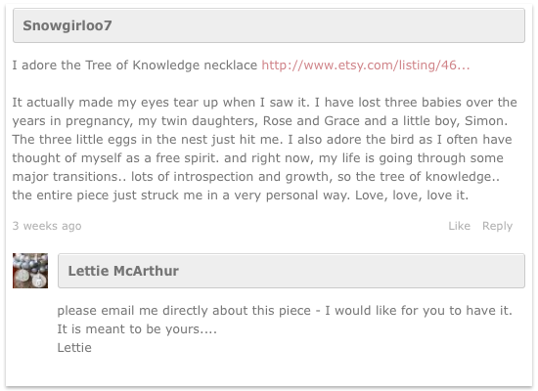The height and width of the screenshot is (391, 538).
Task: Click the line starting 'It actually made my eyes'
Action: (x=264, y=103)
